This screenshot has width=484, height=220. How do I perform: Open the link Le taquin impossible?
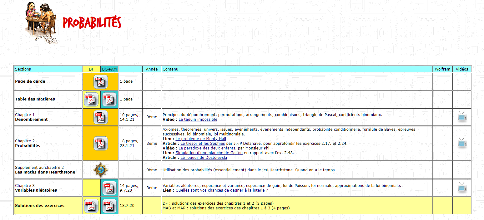click(x=198, y=120)
